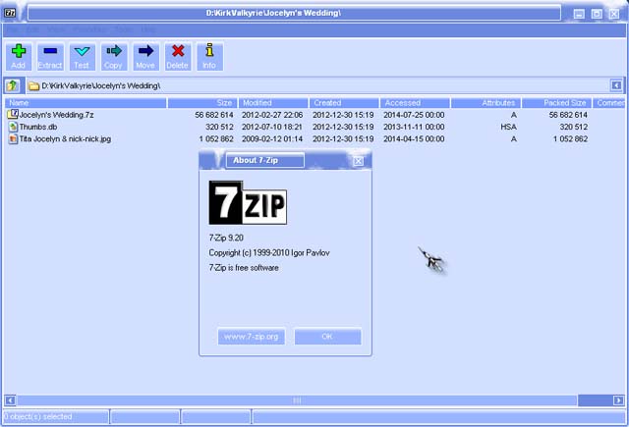Click the 7-Zip 9.20 version text

point(226,238)
